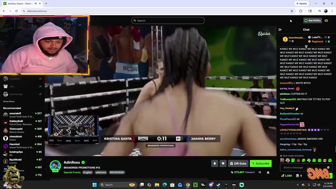Open 12amcupid's Slots & Casino channel
The image size is (336, 189).
pyautogui.click(x=22, y=130)
